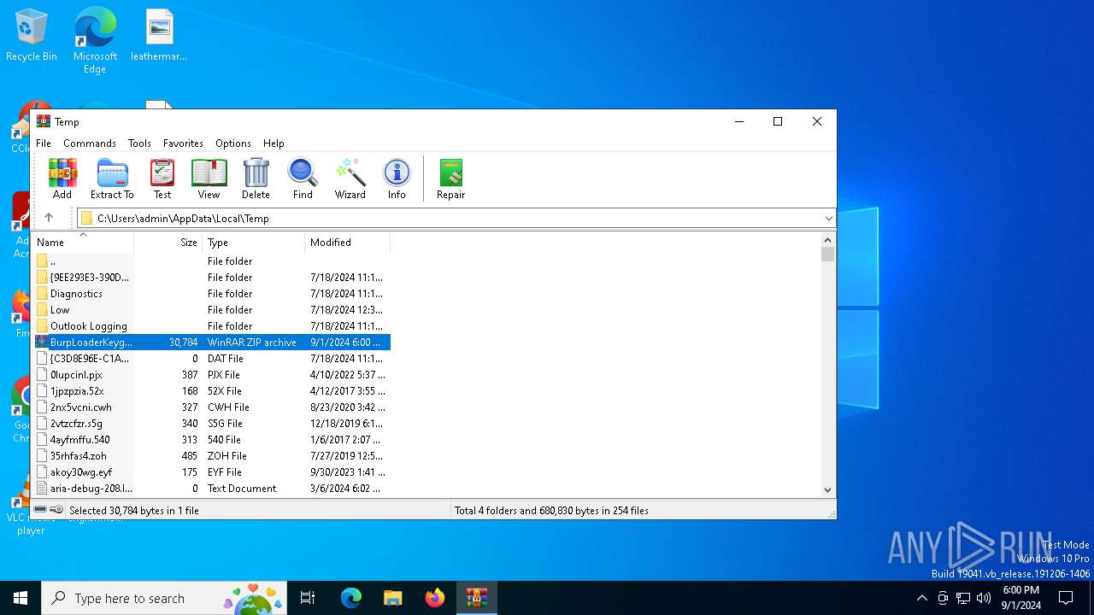The width and height of the screenshot is (1094, 615).
Task: Sort by Modified column header
Action: (348, 243)
